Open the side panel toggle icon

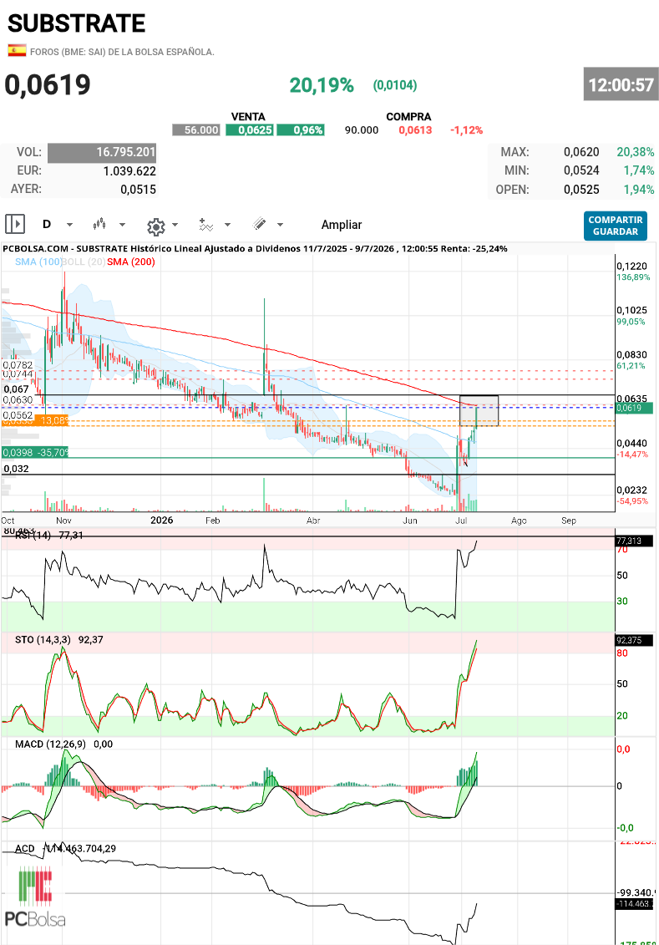(x=15, y=224)
